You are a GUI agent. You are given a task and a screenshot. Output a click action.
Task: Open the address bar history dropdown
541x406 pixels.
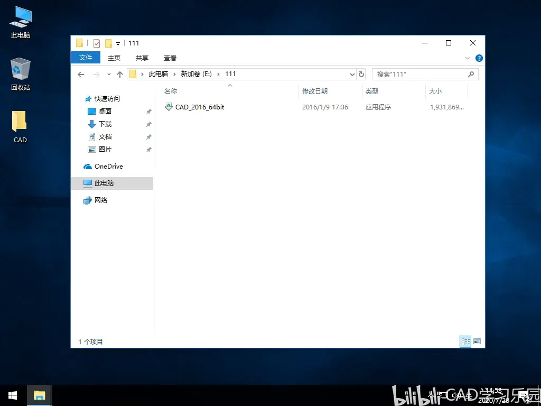pyautogui.click(x=352, y=74)
